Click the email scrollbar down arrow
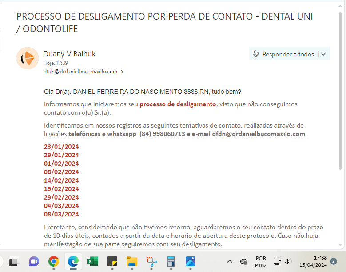The height and width of the screenshot is (272, 346). (x=340, y=245)
